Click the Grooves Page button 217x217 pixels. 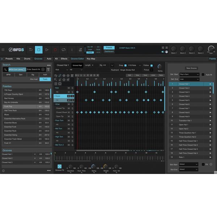click(77, 65)
